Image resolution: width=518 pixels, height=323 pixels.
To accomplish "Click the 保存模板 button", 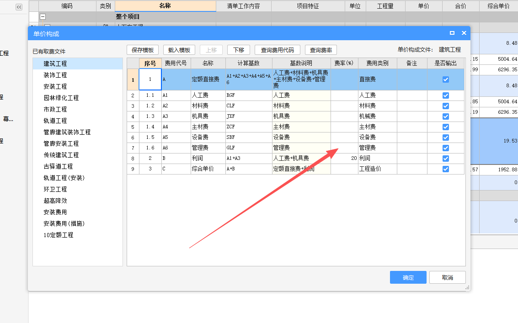I will coord(143,50).
